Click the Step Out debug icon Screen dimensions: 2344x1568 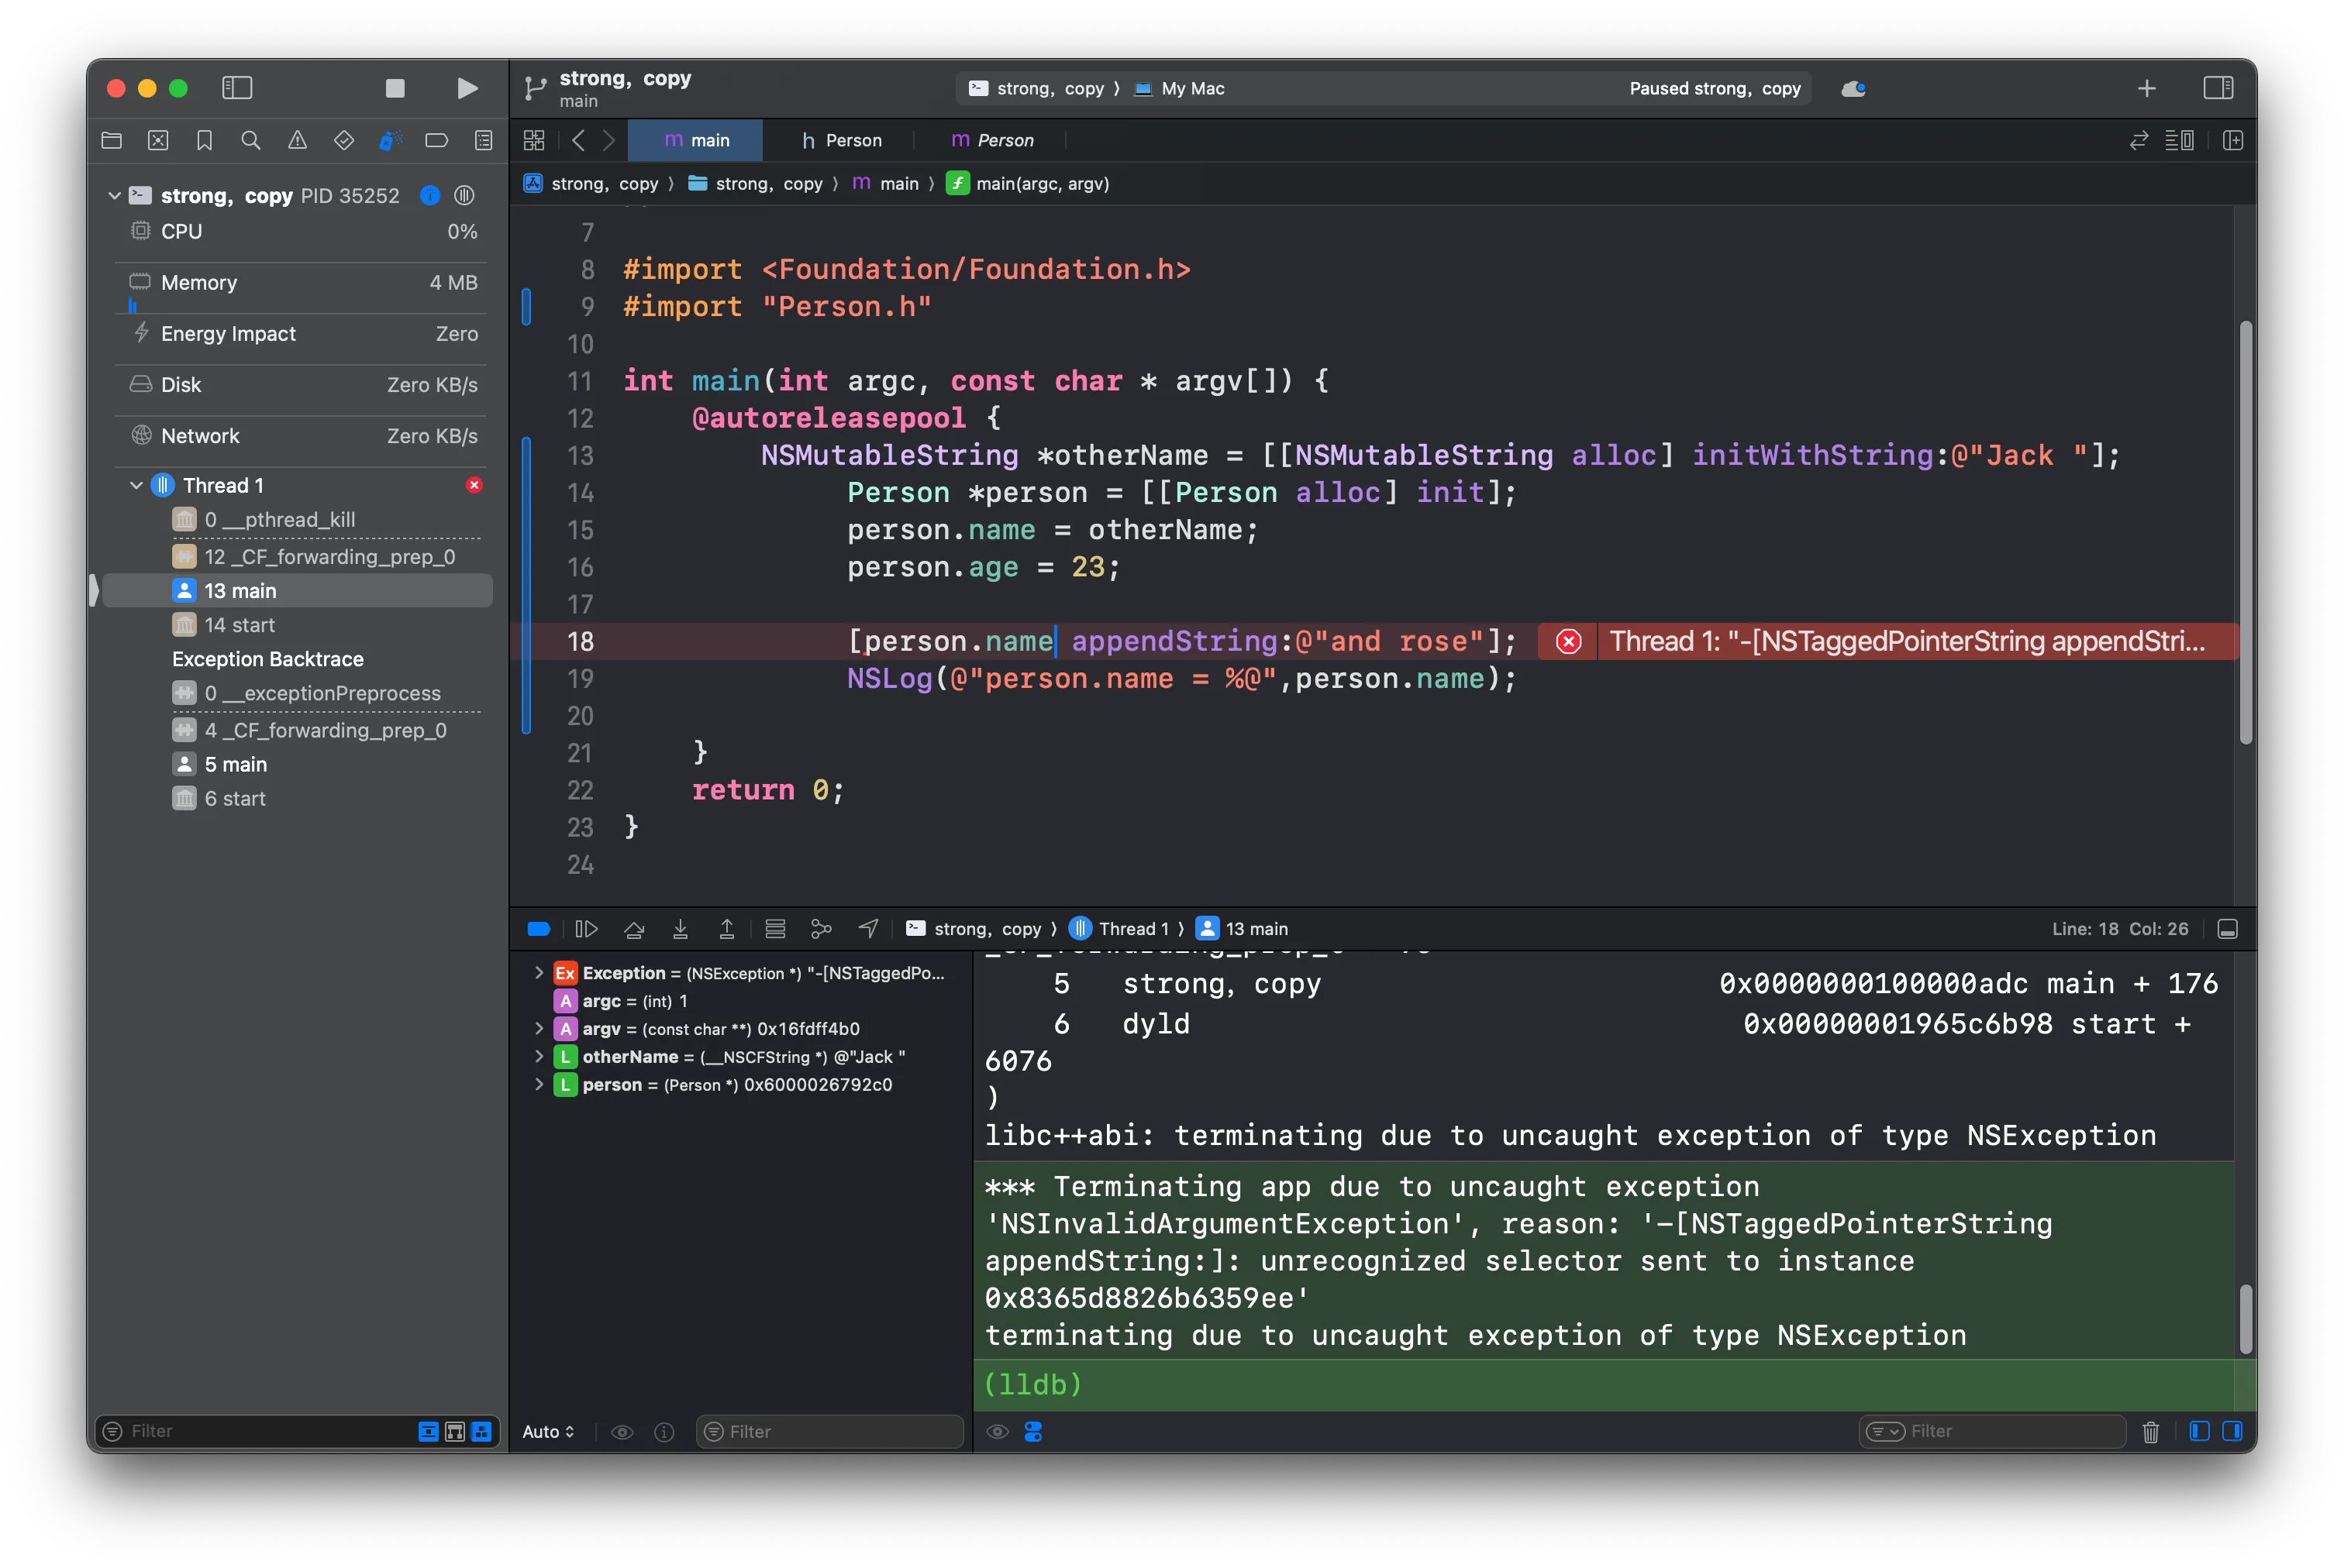tap(727, 929)
